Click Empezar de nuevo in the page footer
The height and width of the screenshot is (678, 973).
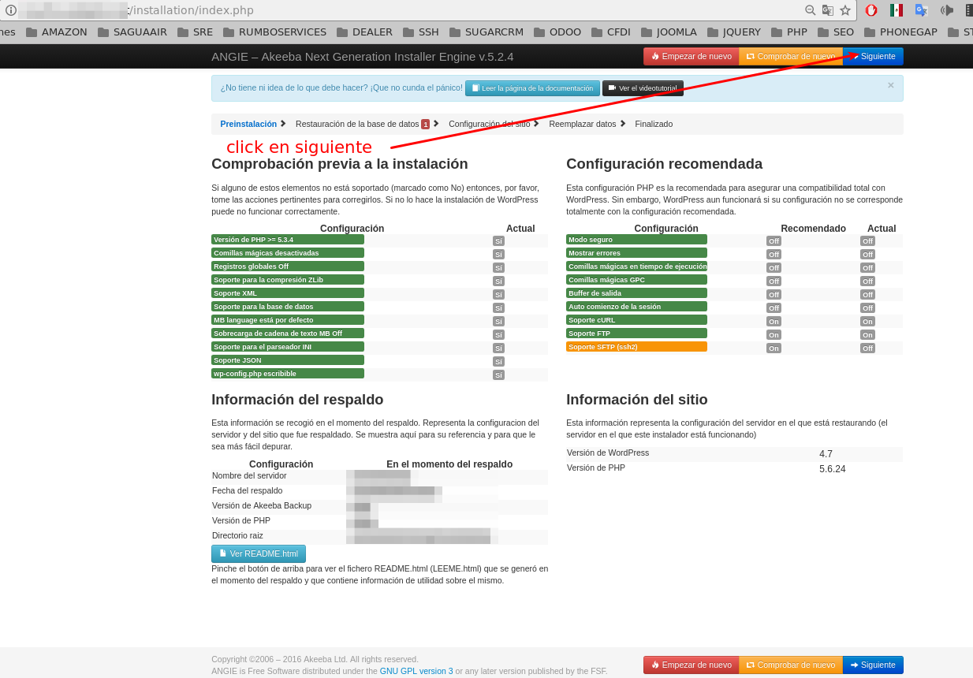(x=692, y=665)
